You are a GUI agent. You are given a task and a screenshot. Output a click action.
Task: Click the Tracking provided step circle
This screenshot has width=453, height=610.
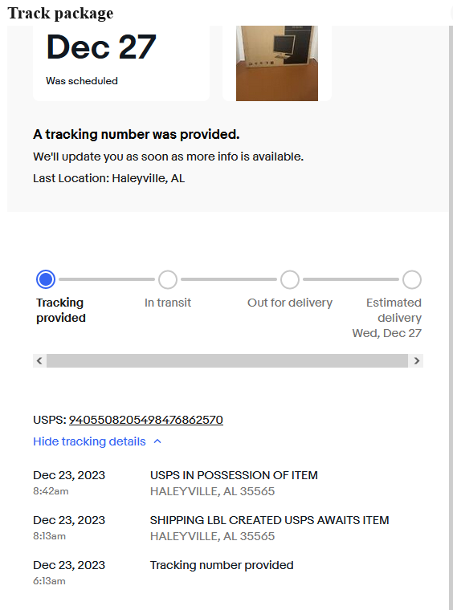[x=46, y=279]
